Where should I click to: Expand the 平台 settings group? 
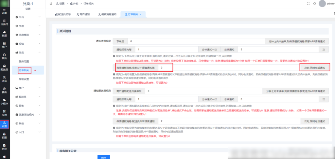coord(28,17)
